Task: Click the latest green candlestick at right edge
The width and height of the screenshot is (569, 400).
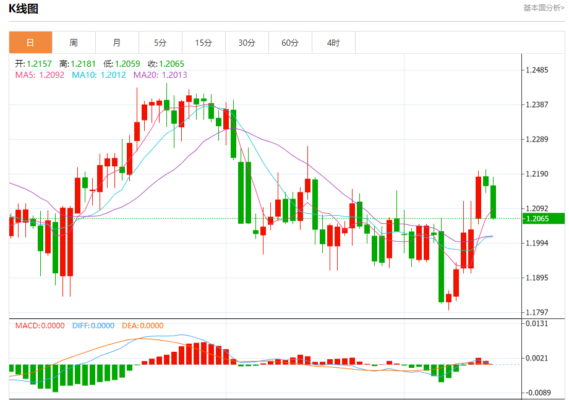Action: tap(493, 202)
